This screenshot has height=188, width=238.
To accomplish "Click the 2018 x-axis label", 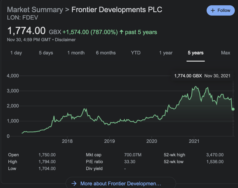I will coord(67,141).
